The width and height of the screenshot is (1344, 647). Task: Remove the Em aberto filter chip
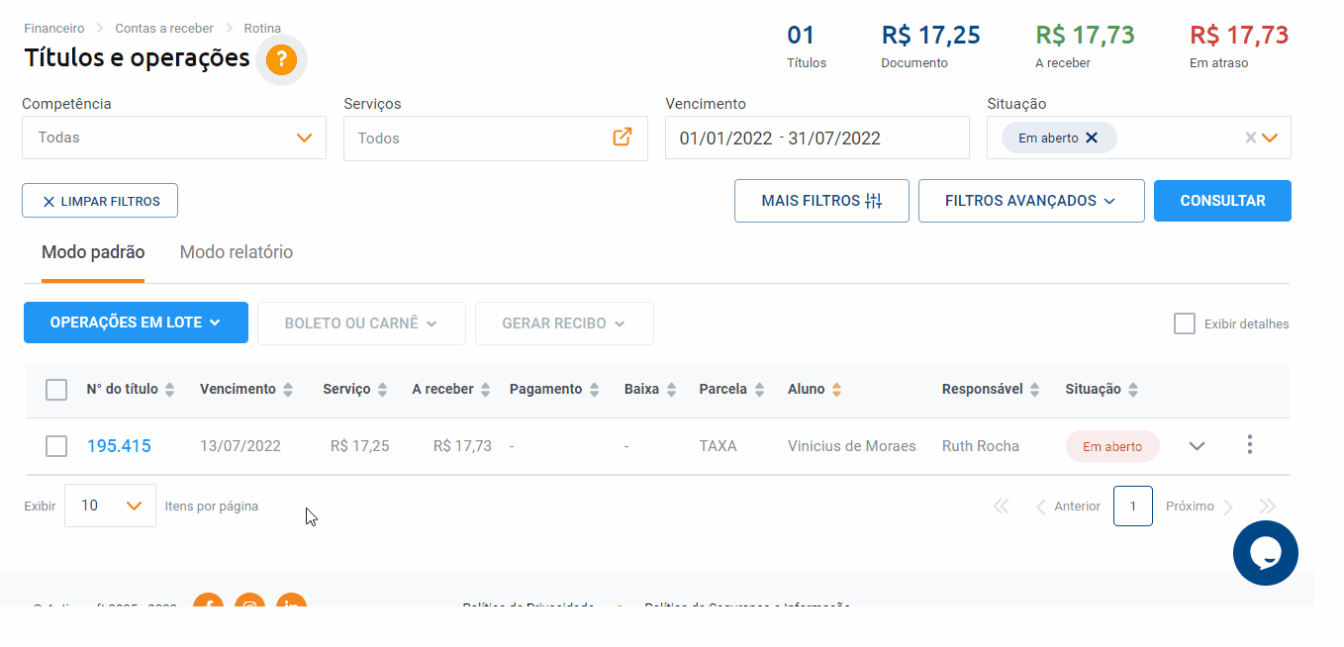pyautogui.click(x=1092, y=138)
